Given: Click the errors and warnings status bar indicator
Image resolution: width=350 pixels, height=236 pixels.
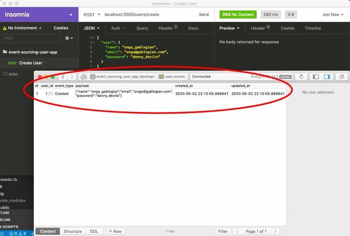Looking at the screenshot, I should pos(17,233).
